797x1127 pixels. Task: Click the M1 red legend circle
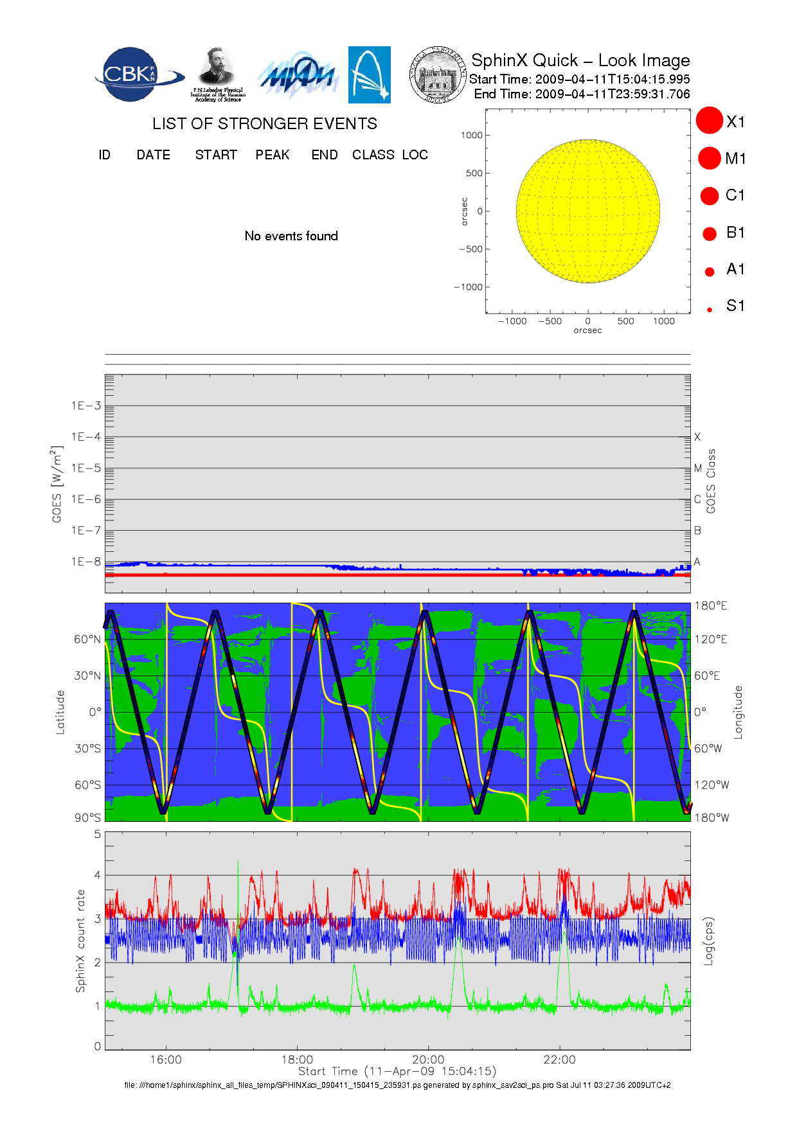[710, 158]
